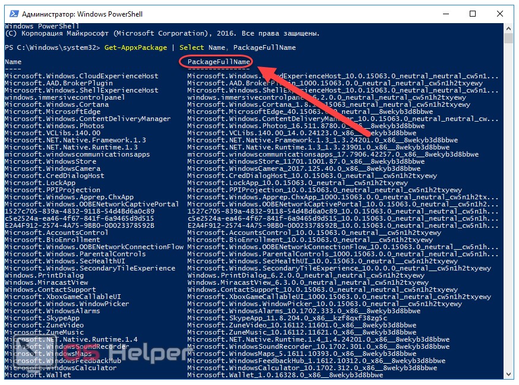Viewport: 519px width, 385px height.
Task: Click the Microsoft.NET.Native.Framework.1.3 name entry
Action: coord(75,140)
